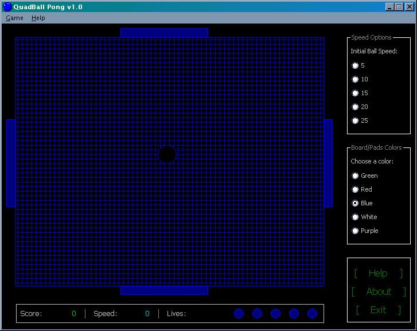
Task: Click the top blue paddle
Action: click(165, 33)
